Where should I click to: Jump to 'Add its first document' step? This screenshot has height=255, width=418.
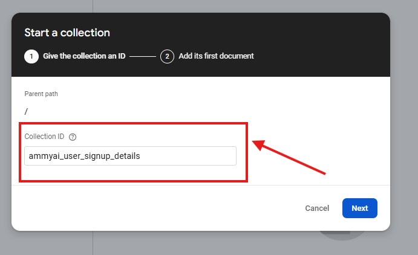point(216,56)
